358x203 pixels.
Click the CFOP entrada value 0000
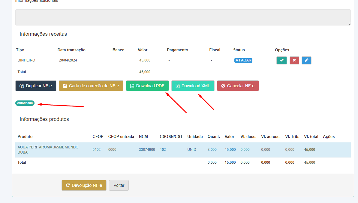pyautogui.click(x=112, y=150)
